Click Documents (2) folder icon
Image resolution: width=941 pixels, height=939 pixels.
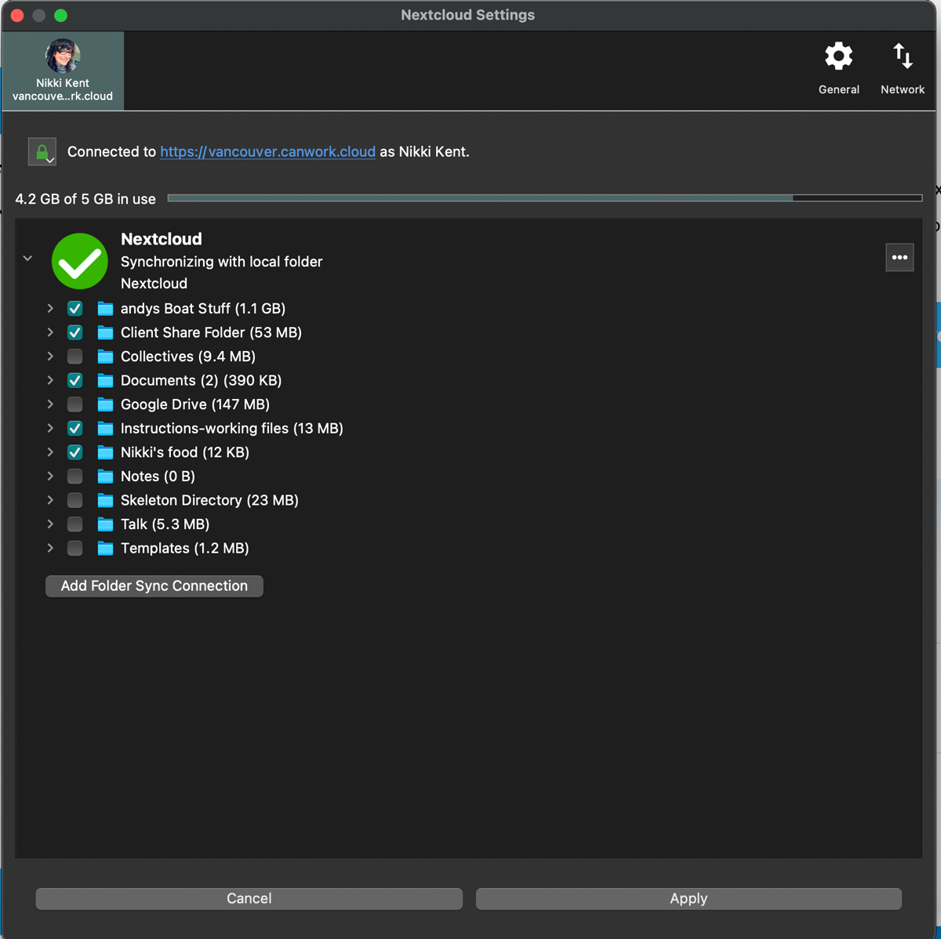pos(105,380)
